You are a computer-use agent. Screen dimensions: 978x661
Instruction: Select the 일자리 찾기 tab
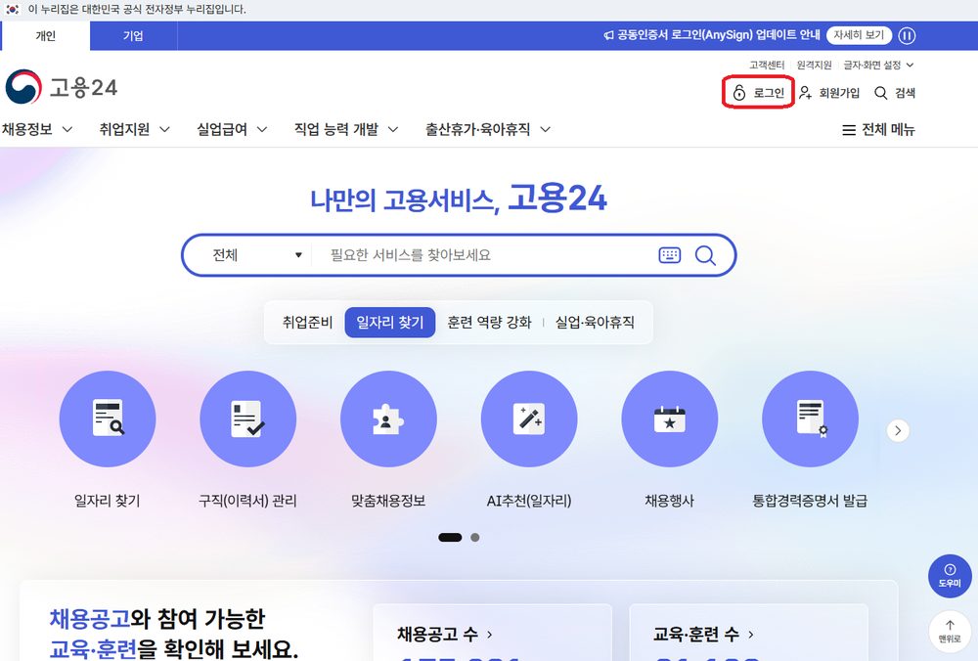pos(390,323)
